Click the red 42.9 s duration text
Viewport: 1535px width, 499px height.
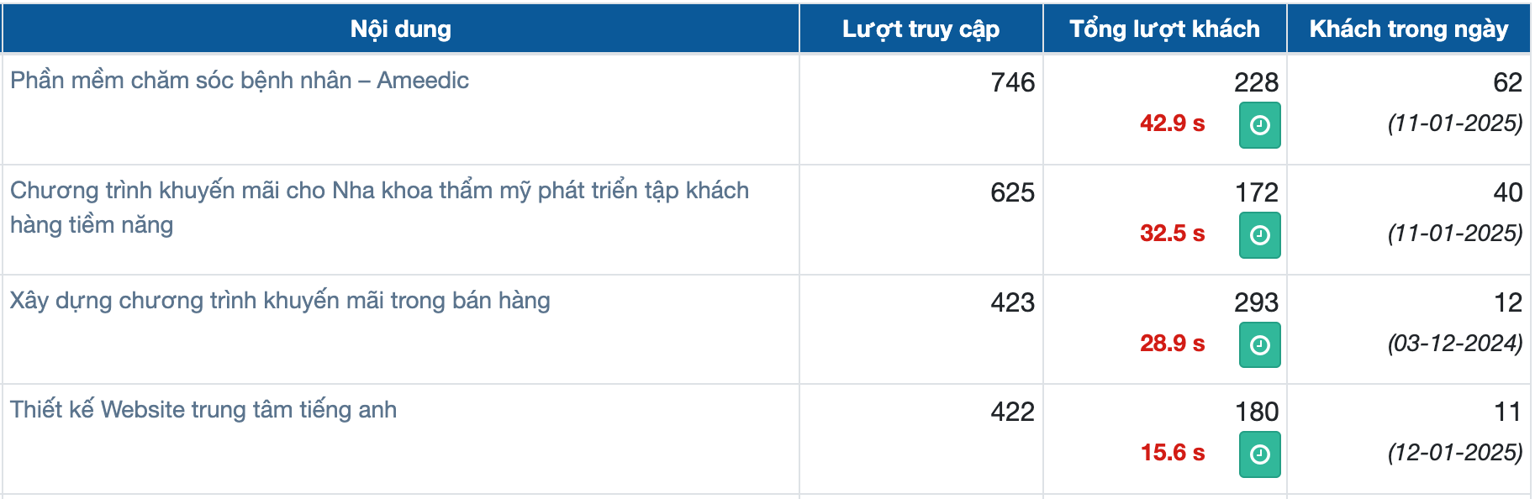[1172, 123]
